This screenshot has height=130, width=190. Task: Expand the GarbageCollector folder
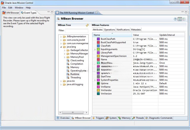point(65,50)
